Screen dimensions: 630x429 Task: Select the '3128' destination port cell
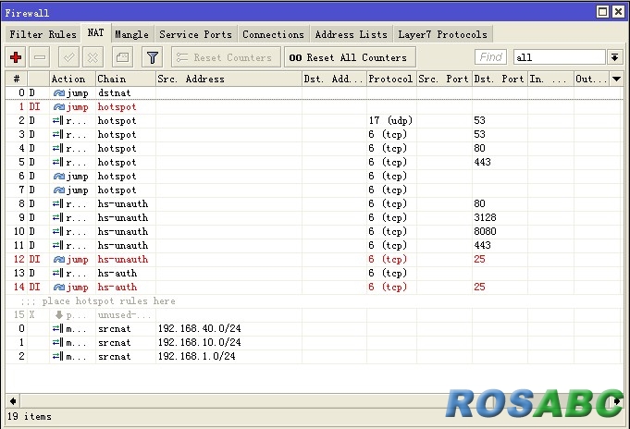(x=500, y=217)
